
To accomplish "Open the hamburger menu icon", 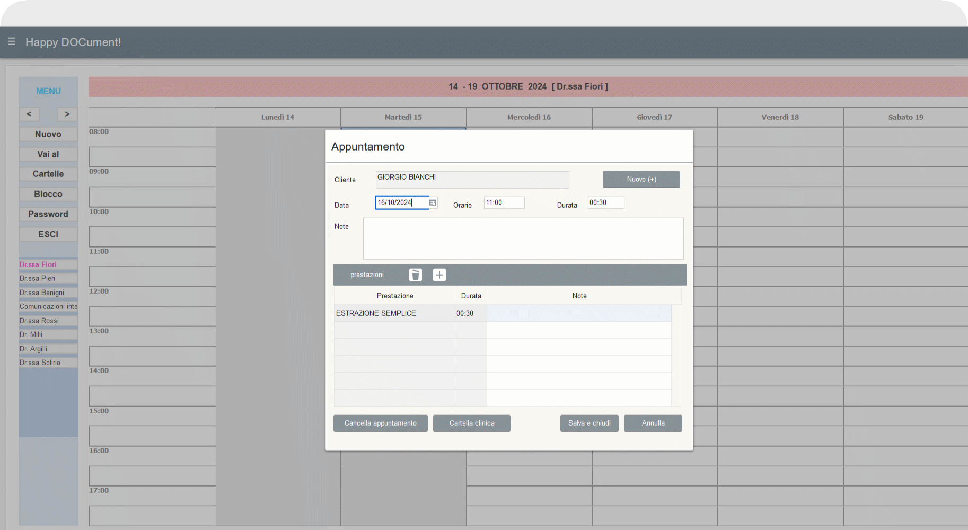I will 12,41.
